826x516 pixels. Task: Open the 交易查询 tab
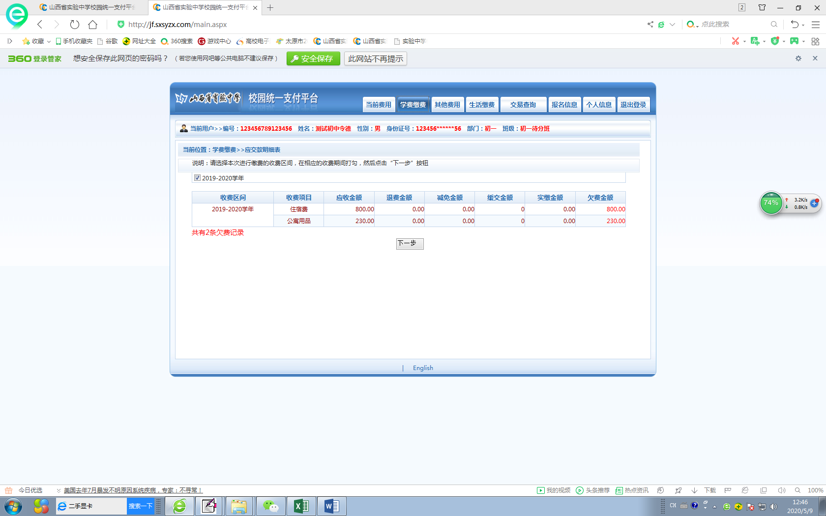523,105
